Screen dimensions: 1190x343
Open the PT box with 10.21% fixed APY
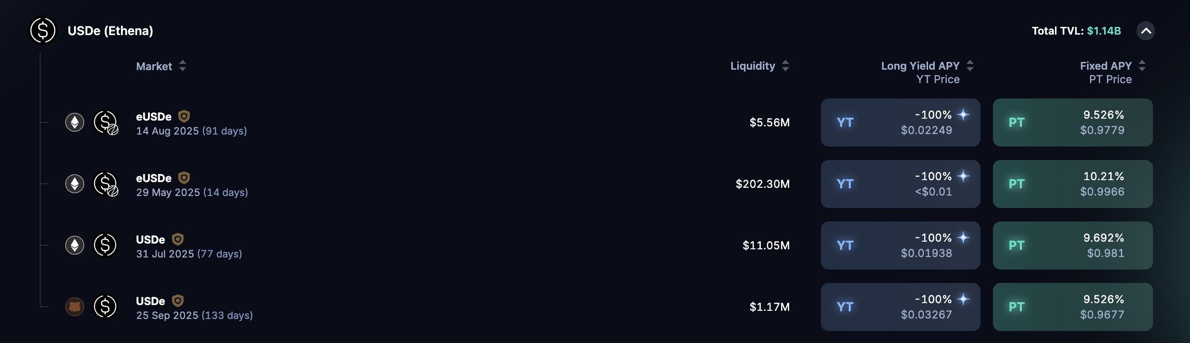(1072, 184)
